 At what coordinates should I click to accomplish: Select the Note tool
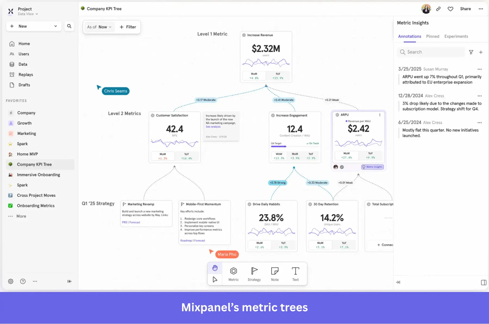[275, 274]
